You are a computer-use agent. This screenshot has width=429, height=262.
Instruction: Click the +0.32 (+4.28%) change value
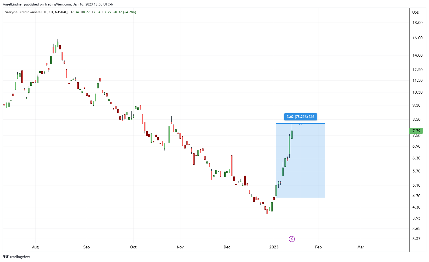[x=125, y=12]
